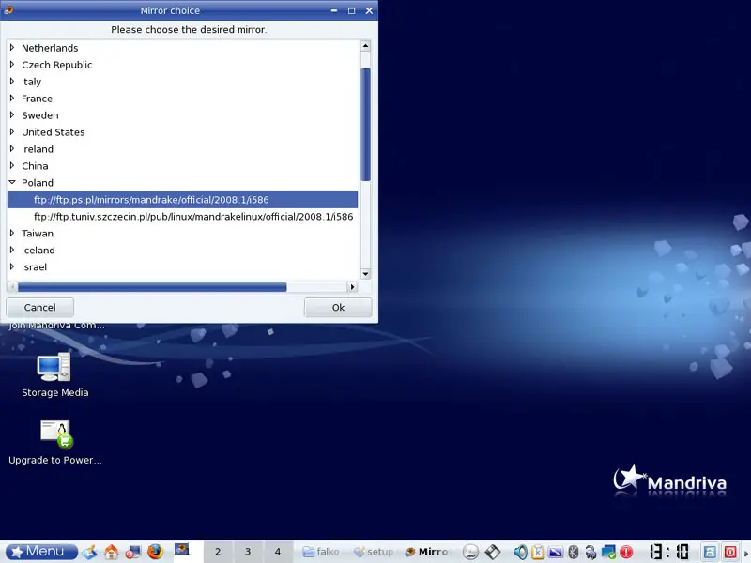Click the padlock tray icon
The height and width of the screenshot is (563, 751).
590,552
